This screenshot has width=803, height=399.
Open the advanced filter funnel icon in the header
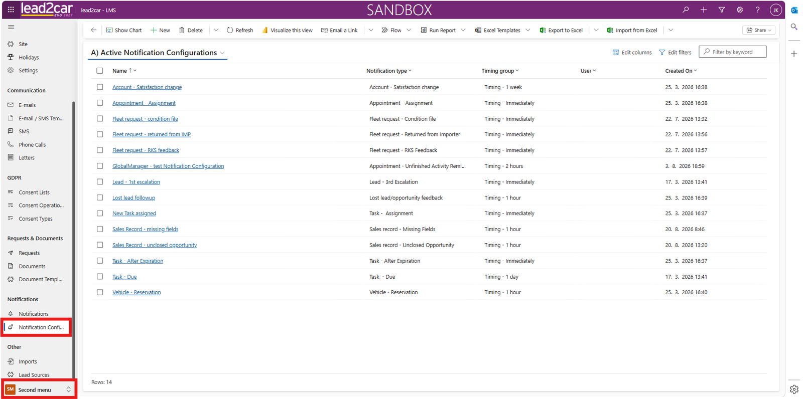722,10
